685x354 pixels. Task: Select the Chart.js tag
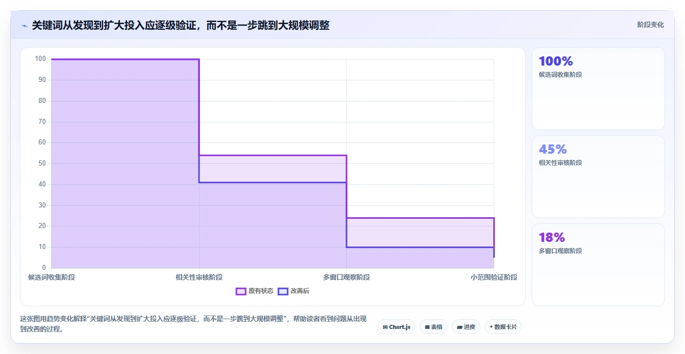[x=396, y=327]
